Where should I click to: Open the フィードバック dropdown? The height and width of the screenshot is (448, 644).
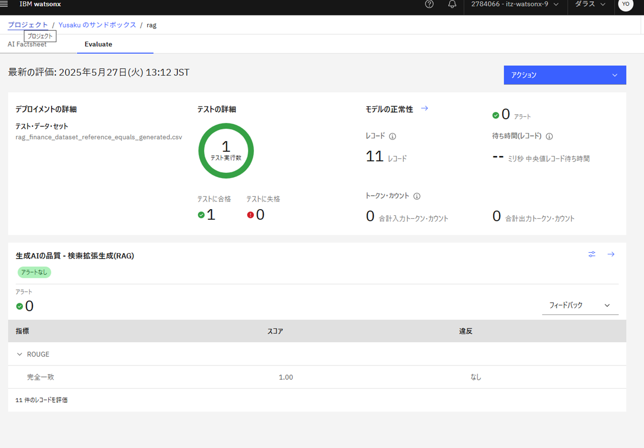(580, 305)
